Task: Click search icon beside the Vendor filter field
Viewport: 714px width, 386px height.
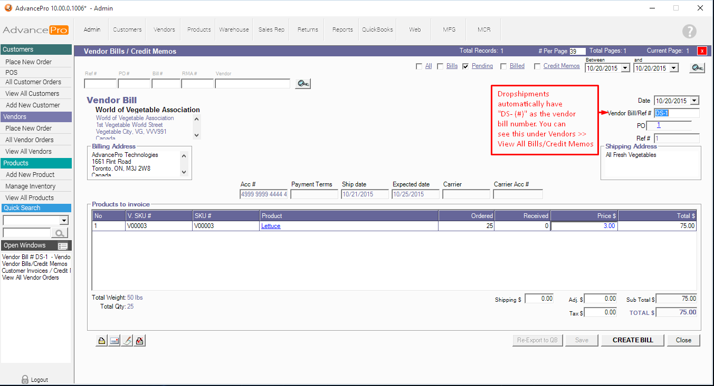Action: tap(302, 83)
